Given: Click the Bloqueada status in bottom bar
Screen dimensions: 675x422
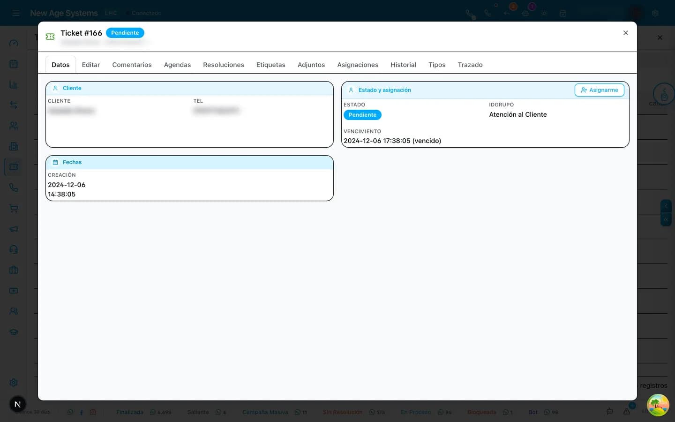Looking at the screenshot, I should tap(481, 412).
